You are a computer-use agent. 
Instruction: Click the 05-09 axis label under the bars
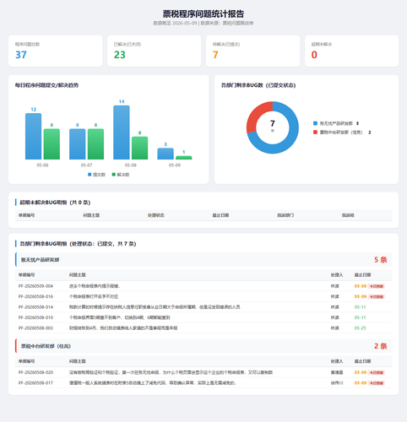(x=175, y=165)
